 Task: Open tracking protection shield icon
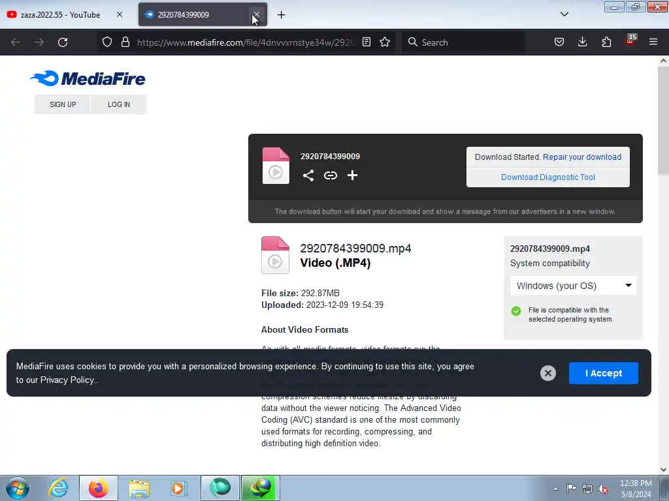coord(107,42)
